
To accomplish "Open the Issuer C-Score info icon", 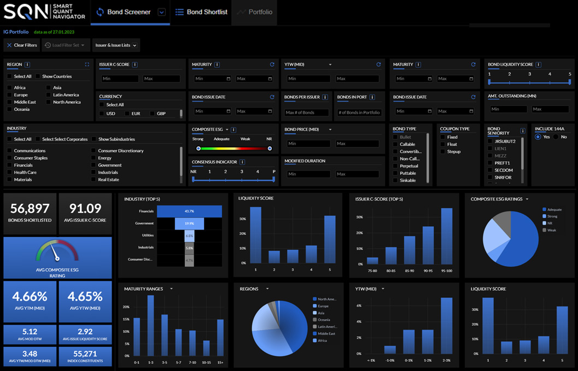I will [135, 64].
